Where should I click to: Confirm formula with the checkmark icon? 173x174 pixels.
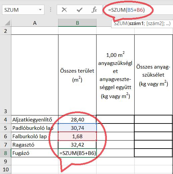click(x=79, y=10)
